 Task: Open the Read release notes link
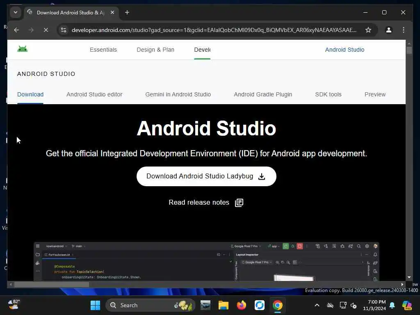coord(199,202)
